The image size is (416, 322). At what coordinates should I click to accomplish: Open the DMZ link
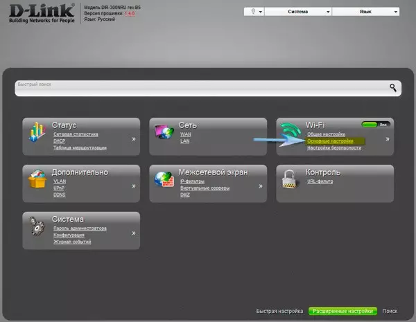185,195
